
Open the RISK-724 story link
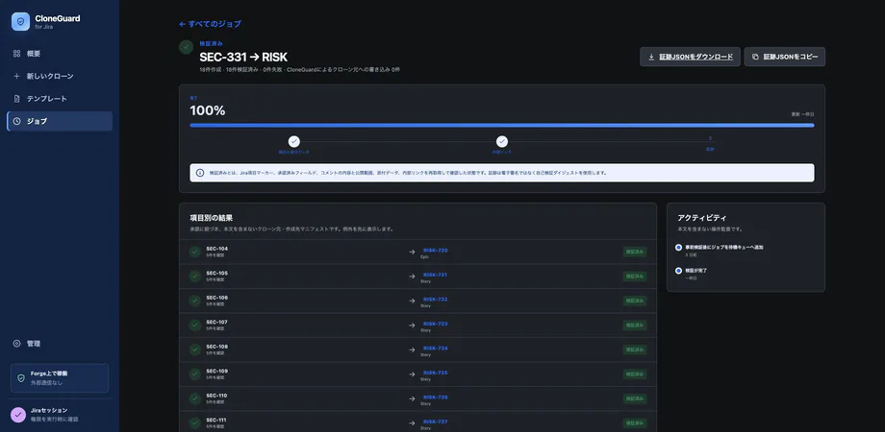[435, 348]
